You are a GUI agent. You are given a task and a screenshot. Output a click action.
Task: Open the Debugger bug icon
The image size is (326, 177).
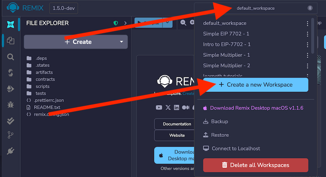click(11, 105)
